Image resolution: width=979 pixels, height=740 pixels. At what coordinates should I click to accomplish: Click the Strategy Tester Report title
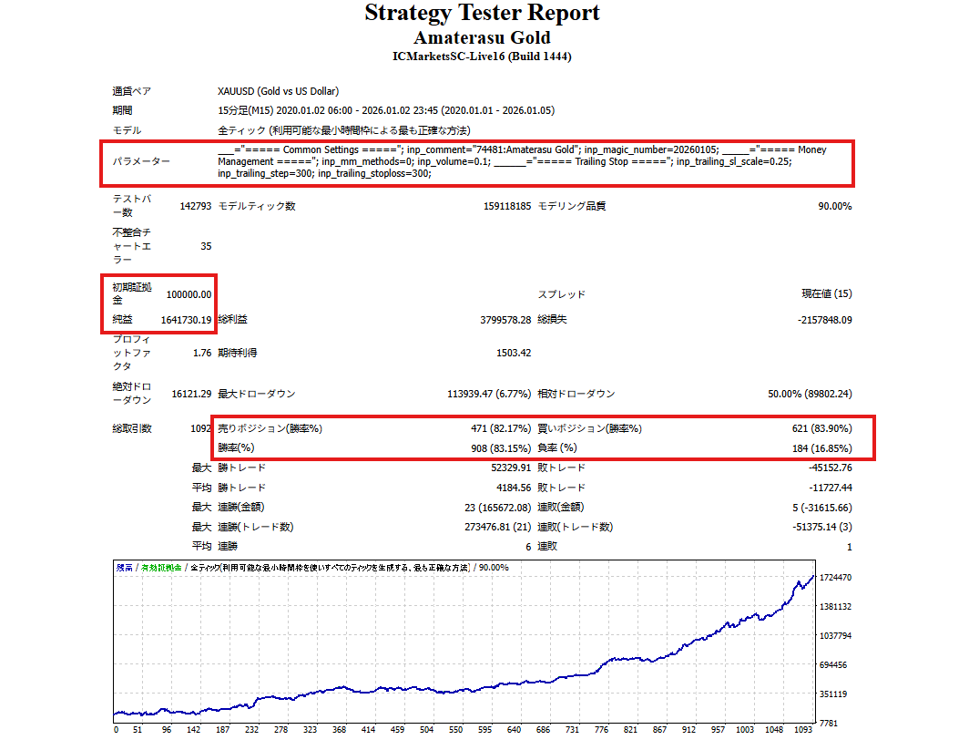pyautogui.click(x=482, y=14)
